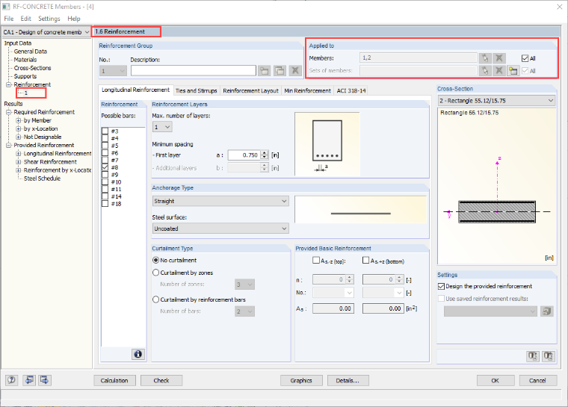Check the #10 bar checkbox
This screenshot has height=407, width=568.
(105, 181)
